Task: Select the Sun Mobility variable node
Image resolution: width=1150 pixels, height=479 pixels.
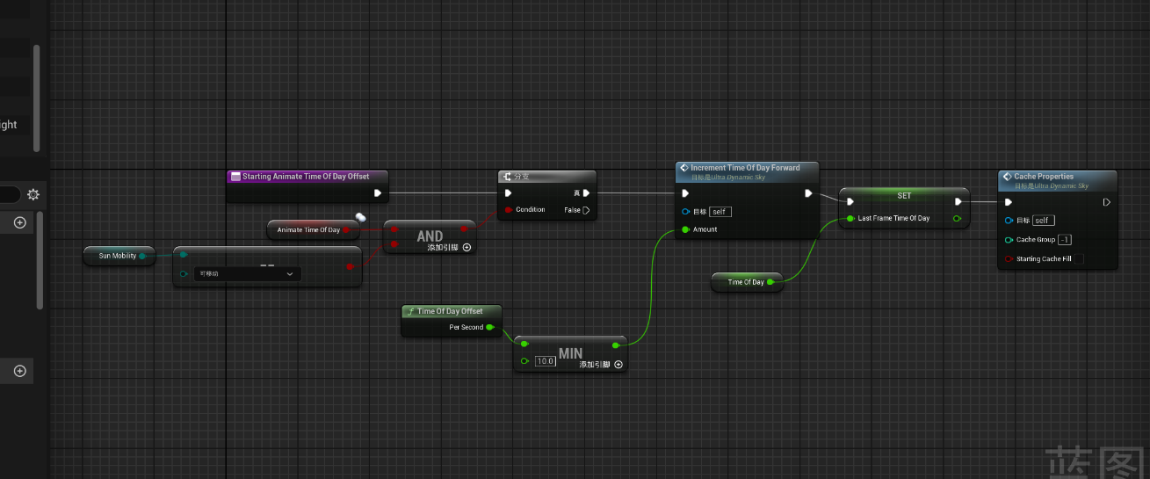Action: [119, 256]
